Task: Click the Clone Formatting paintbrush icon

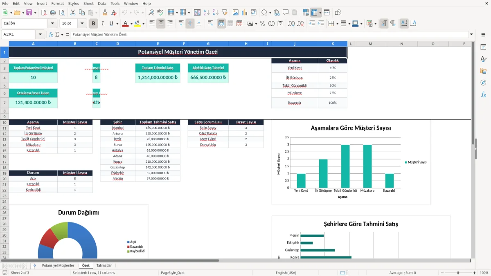Action: [x=105, y=13]
